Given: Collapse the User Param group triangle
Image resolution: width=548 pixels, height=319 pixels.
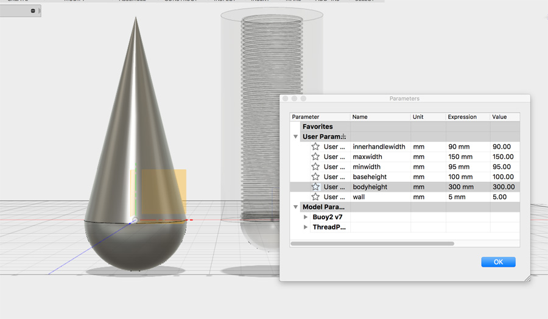Looking at the screenshot, I should click(296, 136).
